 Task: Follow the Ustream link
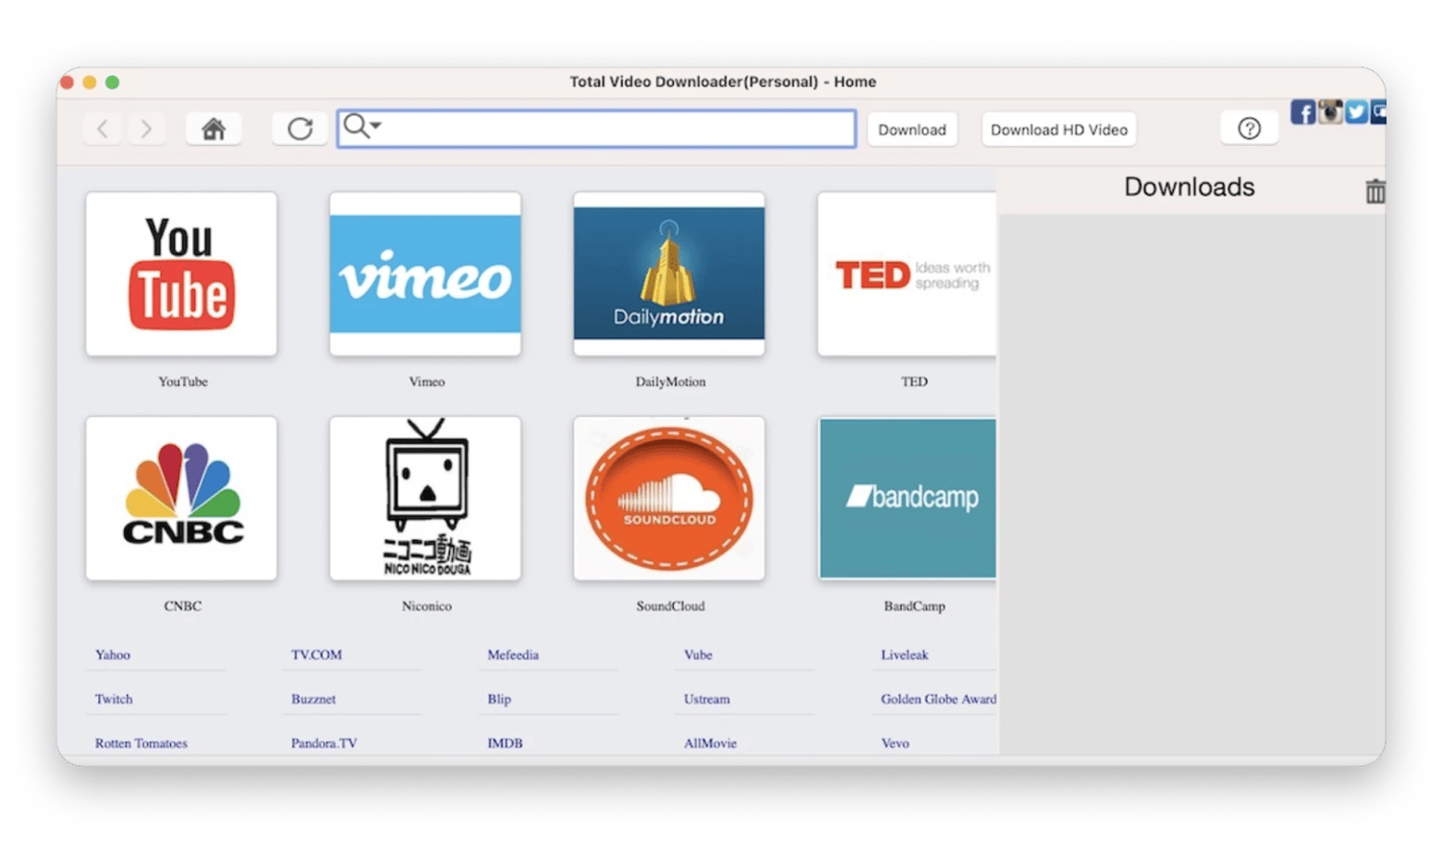click(707, 699)
